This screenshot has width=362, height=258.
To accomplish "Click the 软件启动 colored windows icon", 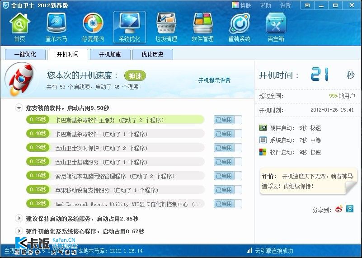I will 263,152.
